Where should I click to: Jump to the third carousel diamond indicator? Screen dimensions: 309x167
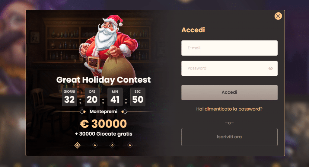112,145
